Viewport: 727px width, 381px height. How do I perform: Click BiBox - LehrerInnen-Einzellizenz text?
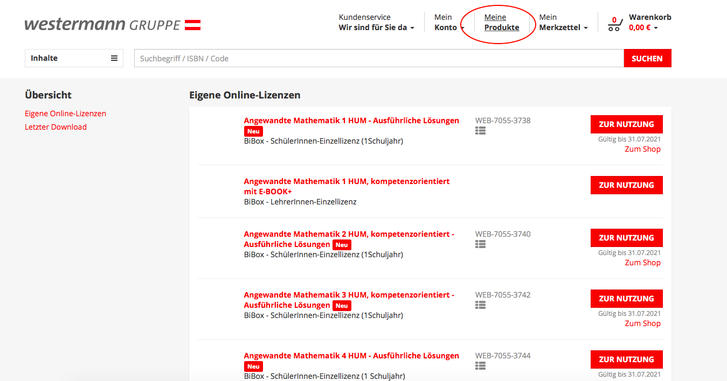(x=300, y=202)
